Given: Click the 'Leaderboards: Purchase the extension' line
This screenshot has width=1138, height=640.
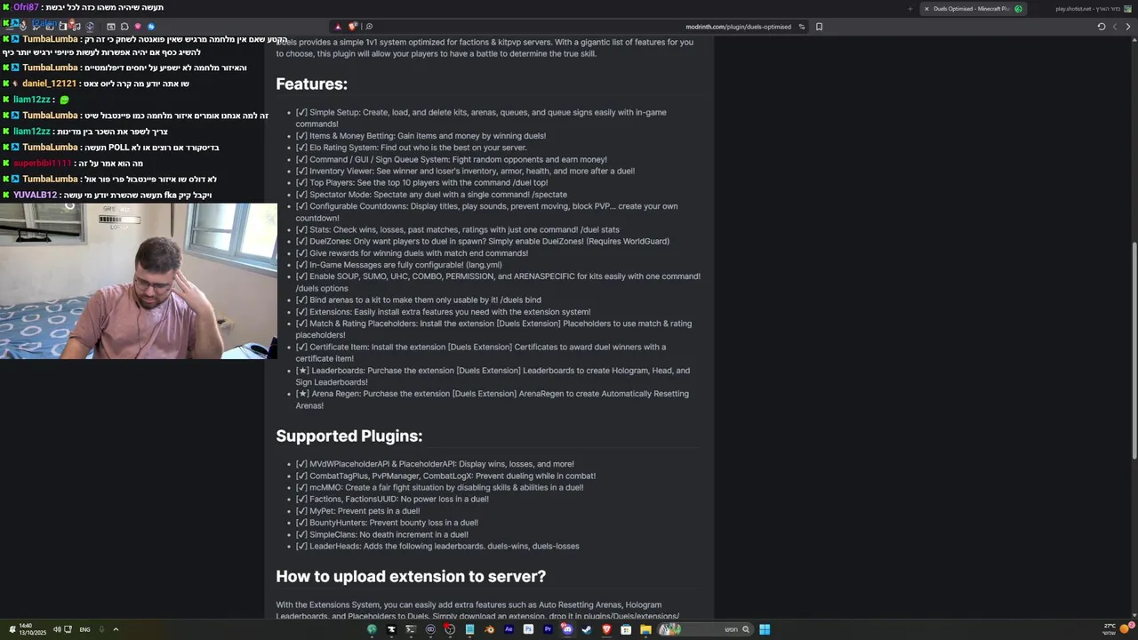Looking at the screenshot, I should click(x=493, y=376).
